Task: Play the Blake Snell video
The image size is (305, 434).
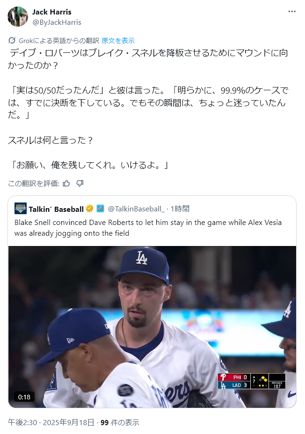Action: pyautogui.click(x=152, y=327)
